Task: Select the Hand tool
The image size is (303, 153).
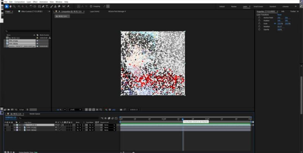Action: point(11,6)
